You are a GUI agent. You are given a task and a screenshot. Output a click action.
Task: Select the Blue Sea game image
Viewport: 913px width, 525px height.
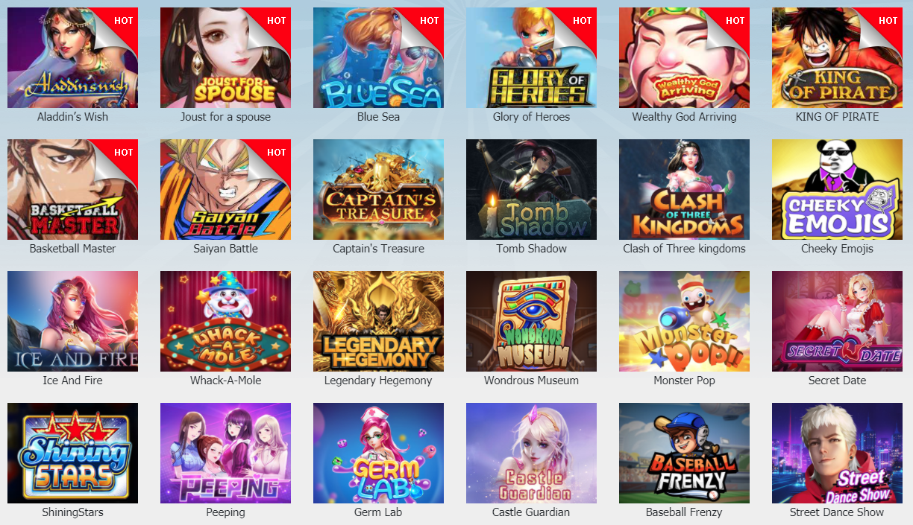378,57
